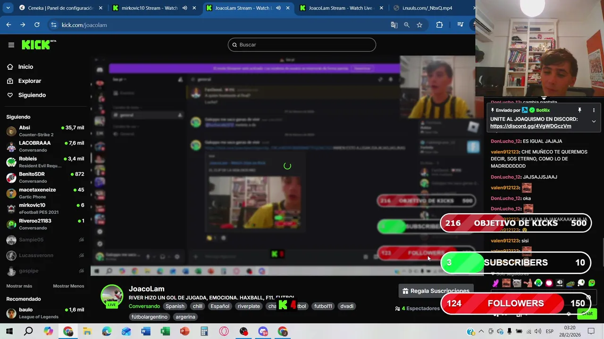Pick the laughing man emote
The height and width of the screenshot is (339, 604).
[506, 283]
